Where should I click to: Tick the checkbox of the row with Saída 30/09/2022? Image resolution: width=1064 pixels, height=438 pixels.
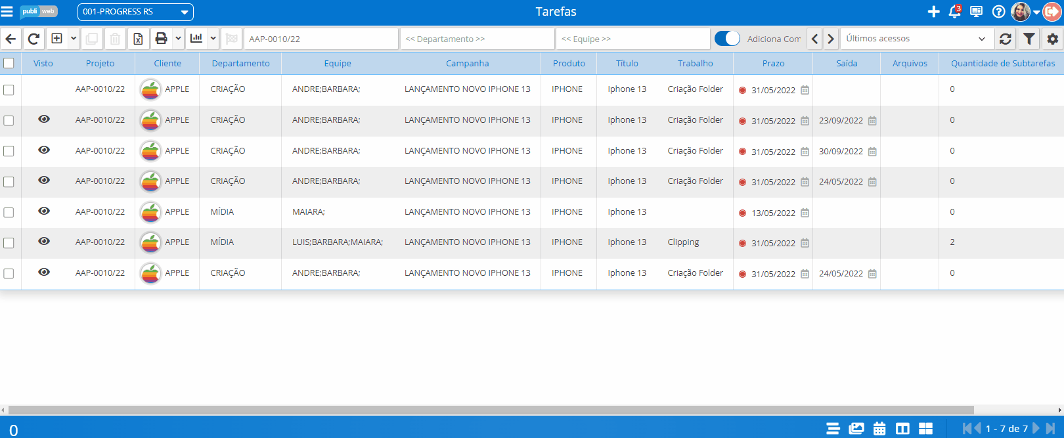click(9, 151)
